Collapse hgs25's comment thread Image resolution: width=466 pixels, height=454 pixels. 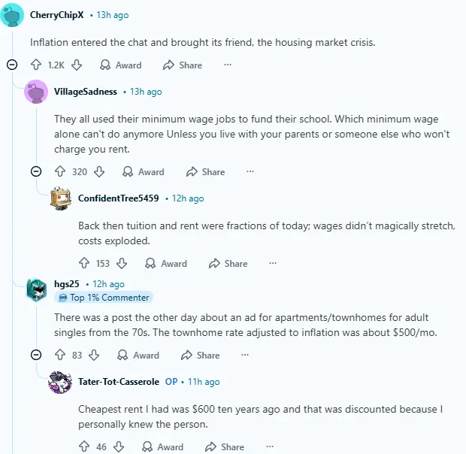(36, 355)
